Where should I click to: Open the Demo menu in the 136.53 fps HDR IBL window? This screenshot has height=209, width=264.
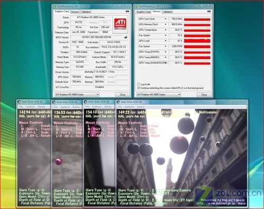point(76,107)
